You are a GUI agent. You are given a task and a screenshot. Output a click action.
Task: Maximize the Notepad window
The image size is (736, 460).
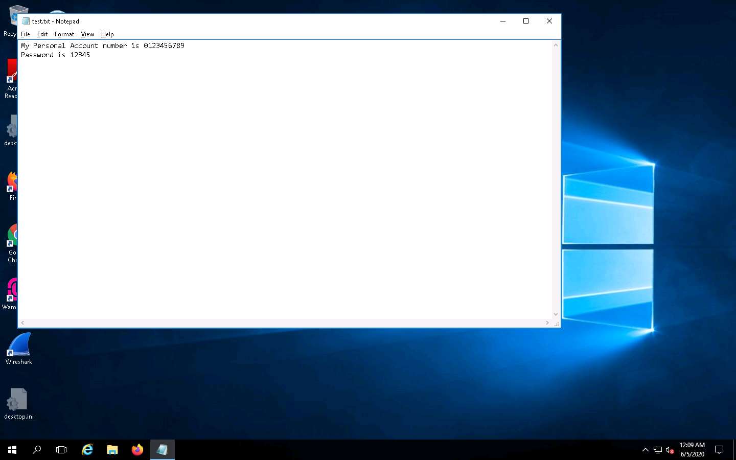tap(526, 21)
